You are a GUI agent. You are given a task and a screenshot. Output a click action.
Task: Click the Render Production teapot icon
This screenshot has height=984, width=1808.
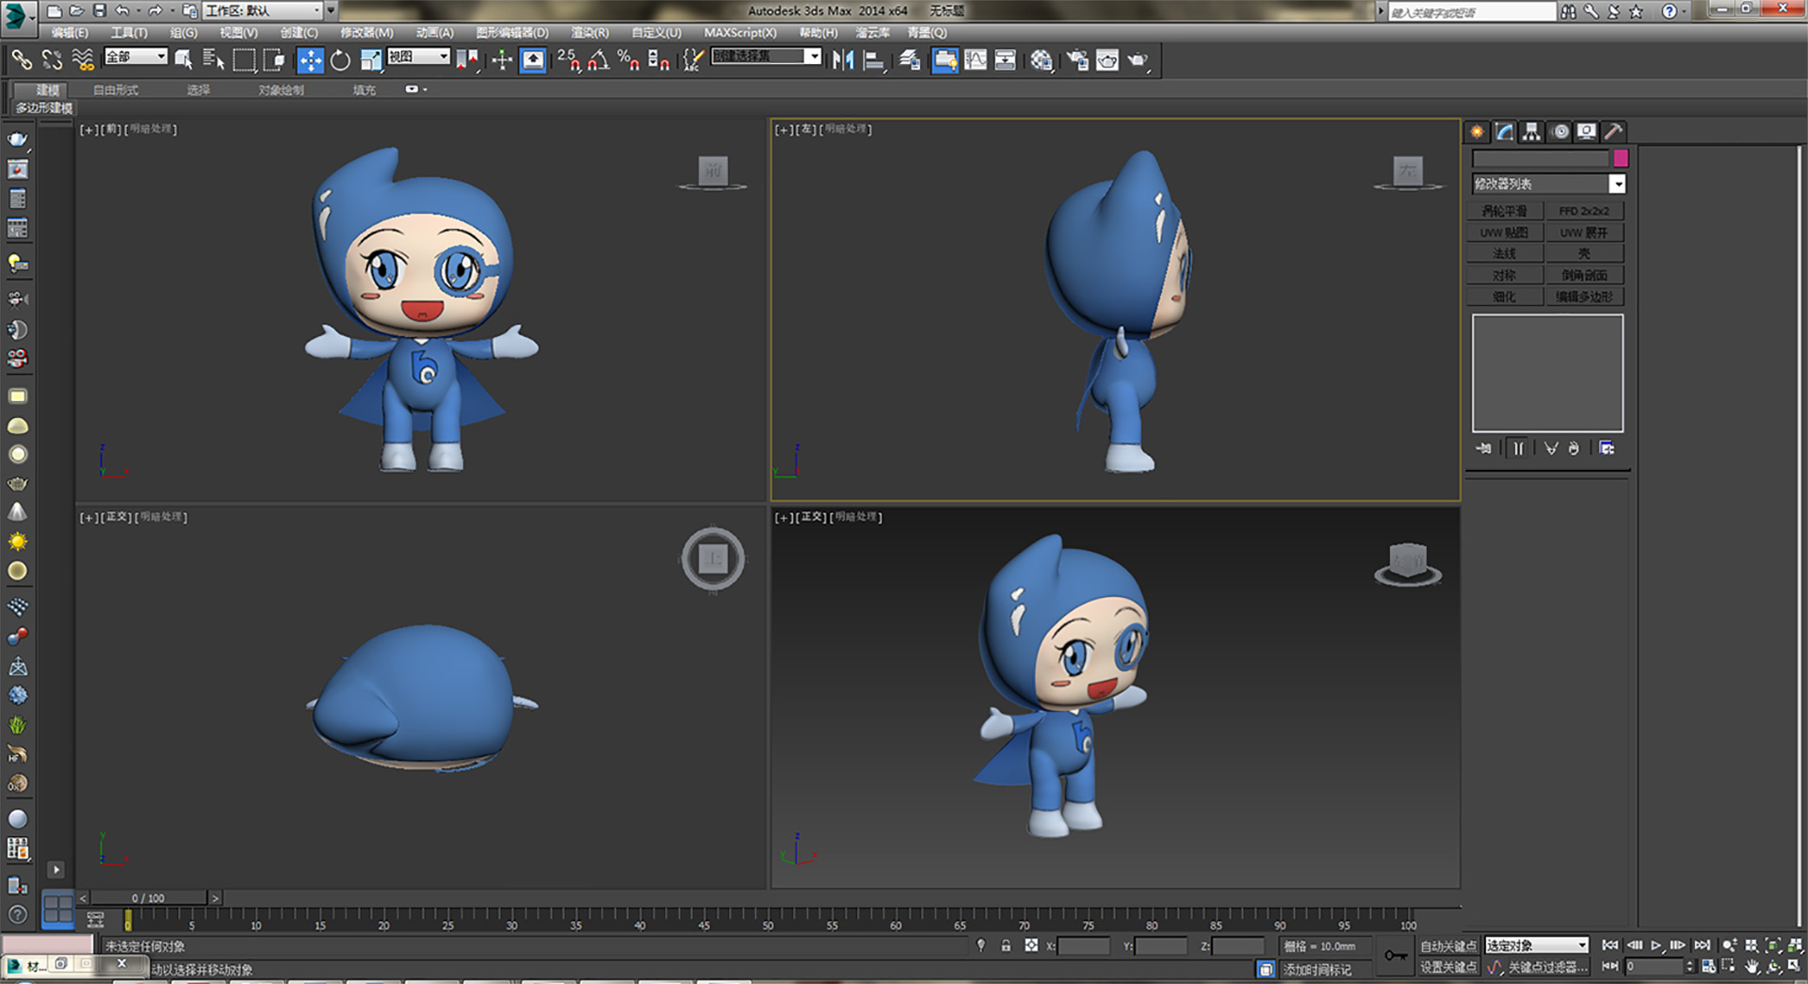tap(1138, 60)
